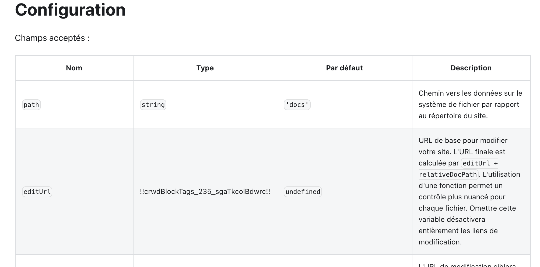The image size is (540, 267).
Task: Click the 'relativeDocPath' inline code snippet
Action: [448, 175]
